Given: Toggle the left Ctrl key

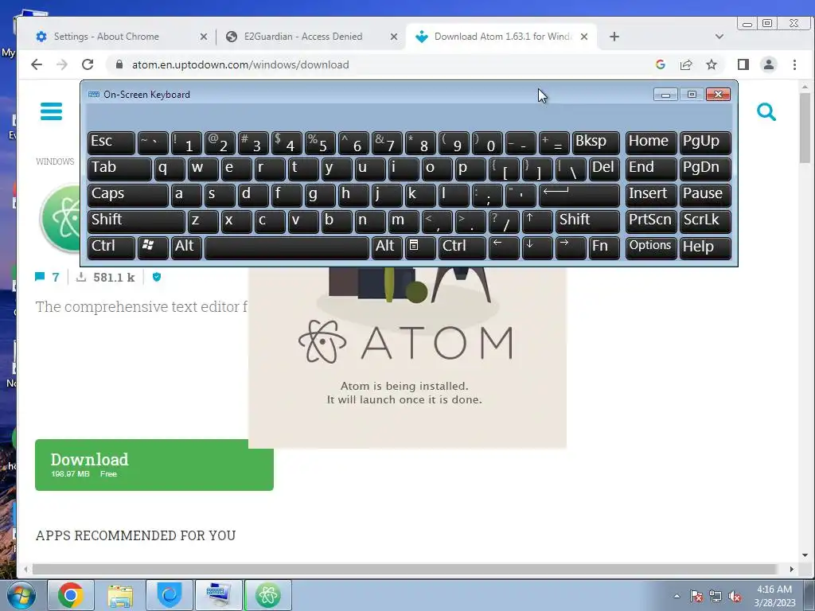Looking at the screenshot, I should tap(111, 247).
